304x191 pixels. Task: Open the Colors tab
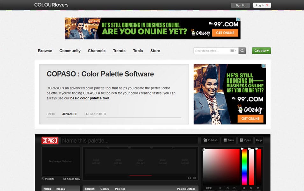[105, 189]
